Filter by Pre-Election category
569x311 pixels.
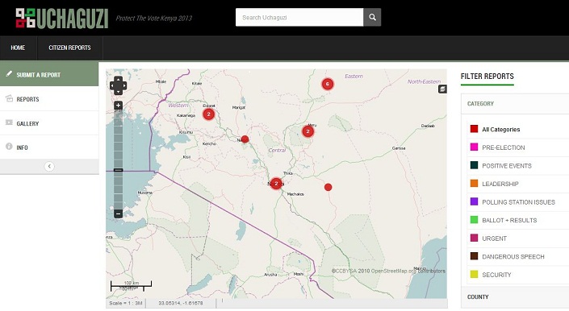tap(504, 147)
